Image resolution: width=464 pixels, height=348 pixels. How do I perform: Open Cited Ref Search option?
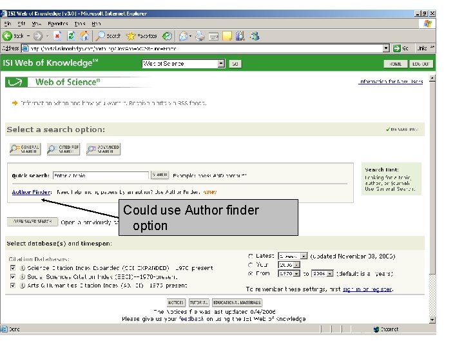(x=64, y=149)
